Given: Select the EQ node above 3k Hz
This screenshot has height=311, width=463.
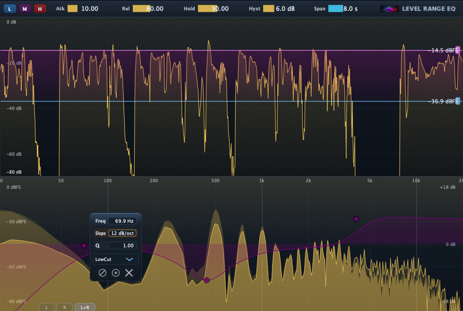Looking at the screenshot, I should pyautogui.click(x=357, y=219).
